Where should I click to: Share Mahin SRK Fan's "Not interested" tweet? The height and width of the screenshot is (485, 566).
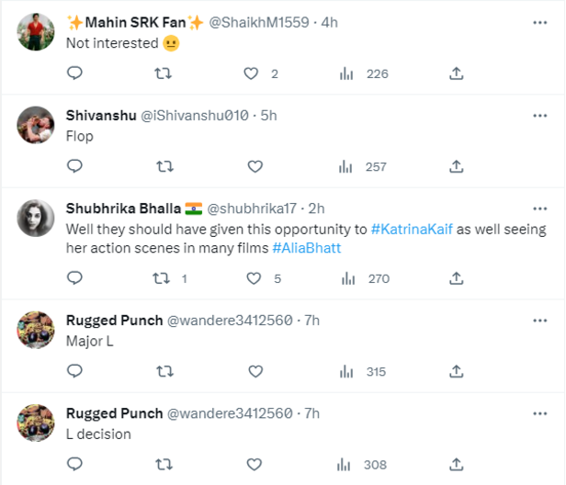tap(456, 73)
